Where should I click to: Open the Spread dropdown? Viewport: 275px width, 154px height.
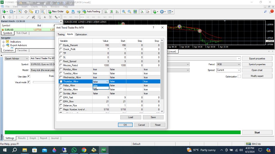click(x=228, y=70)
